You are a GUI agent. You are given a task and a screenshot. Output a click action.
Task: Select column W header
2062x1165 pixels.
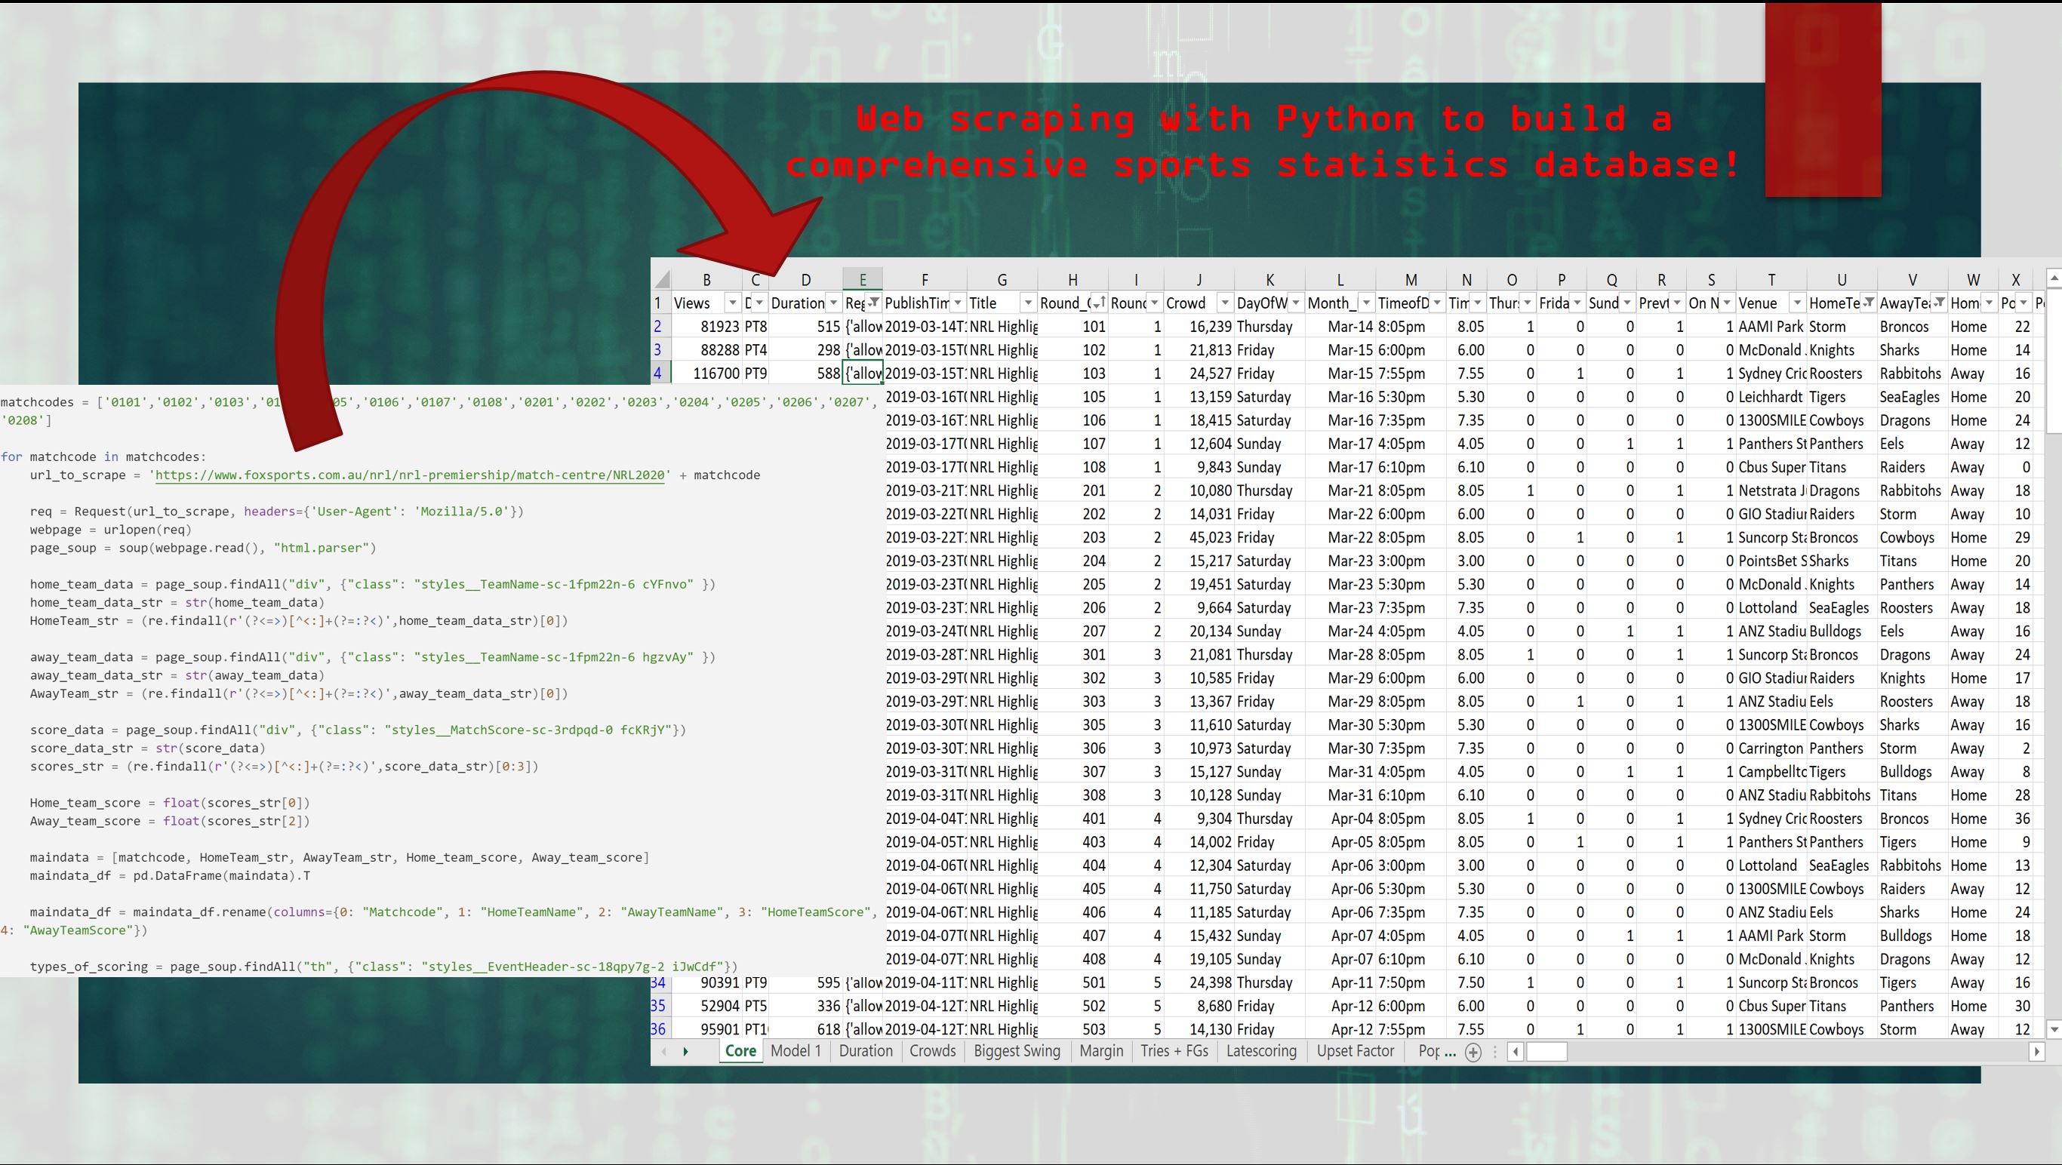pos(1973,279)
